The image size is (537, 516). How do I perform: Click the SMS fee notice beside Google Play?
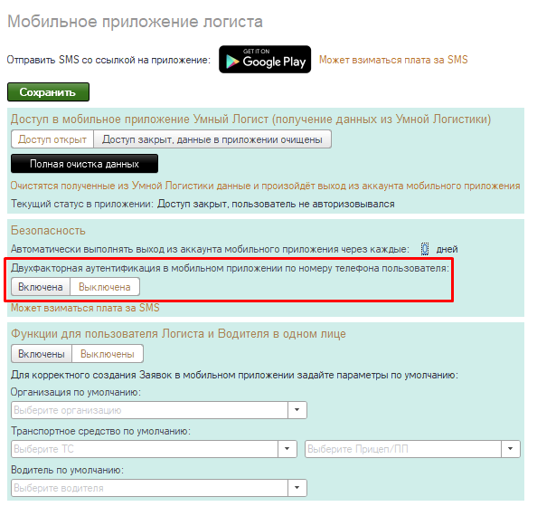click(393, 60)
